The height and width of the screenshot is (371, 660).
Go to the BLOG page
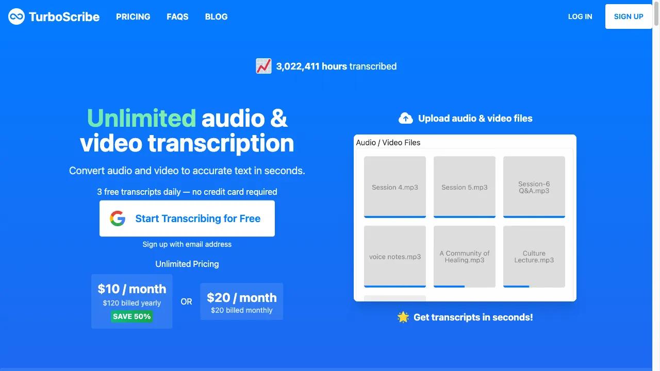coord(216,16)
